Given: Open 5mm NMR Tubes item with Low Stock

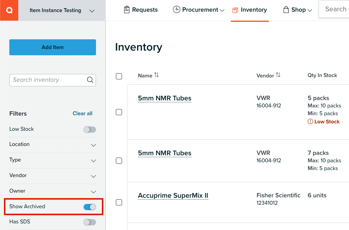Looking at the screenshot, I should pyautogui.click(x=164, y=98).
